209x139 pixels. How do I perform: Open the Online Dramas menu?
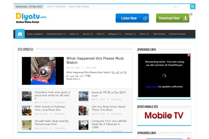coord(177,34)
